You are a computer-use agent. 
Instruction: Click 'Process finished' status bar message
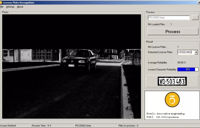pyautogui.click(x=8, y=126)
